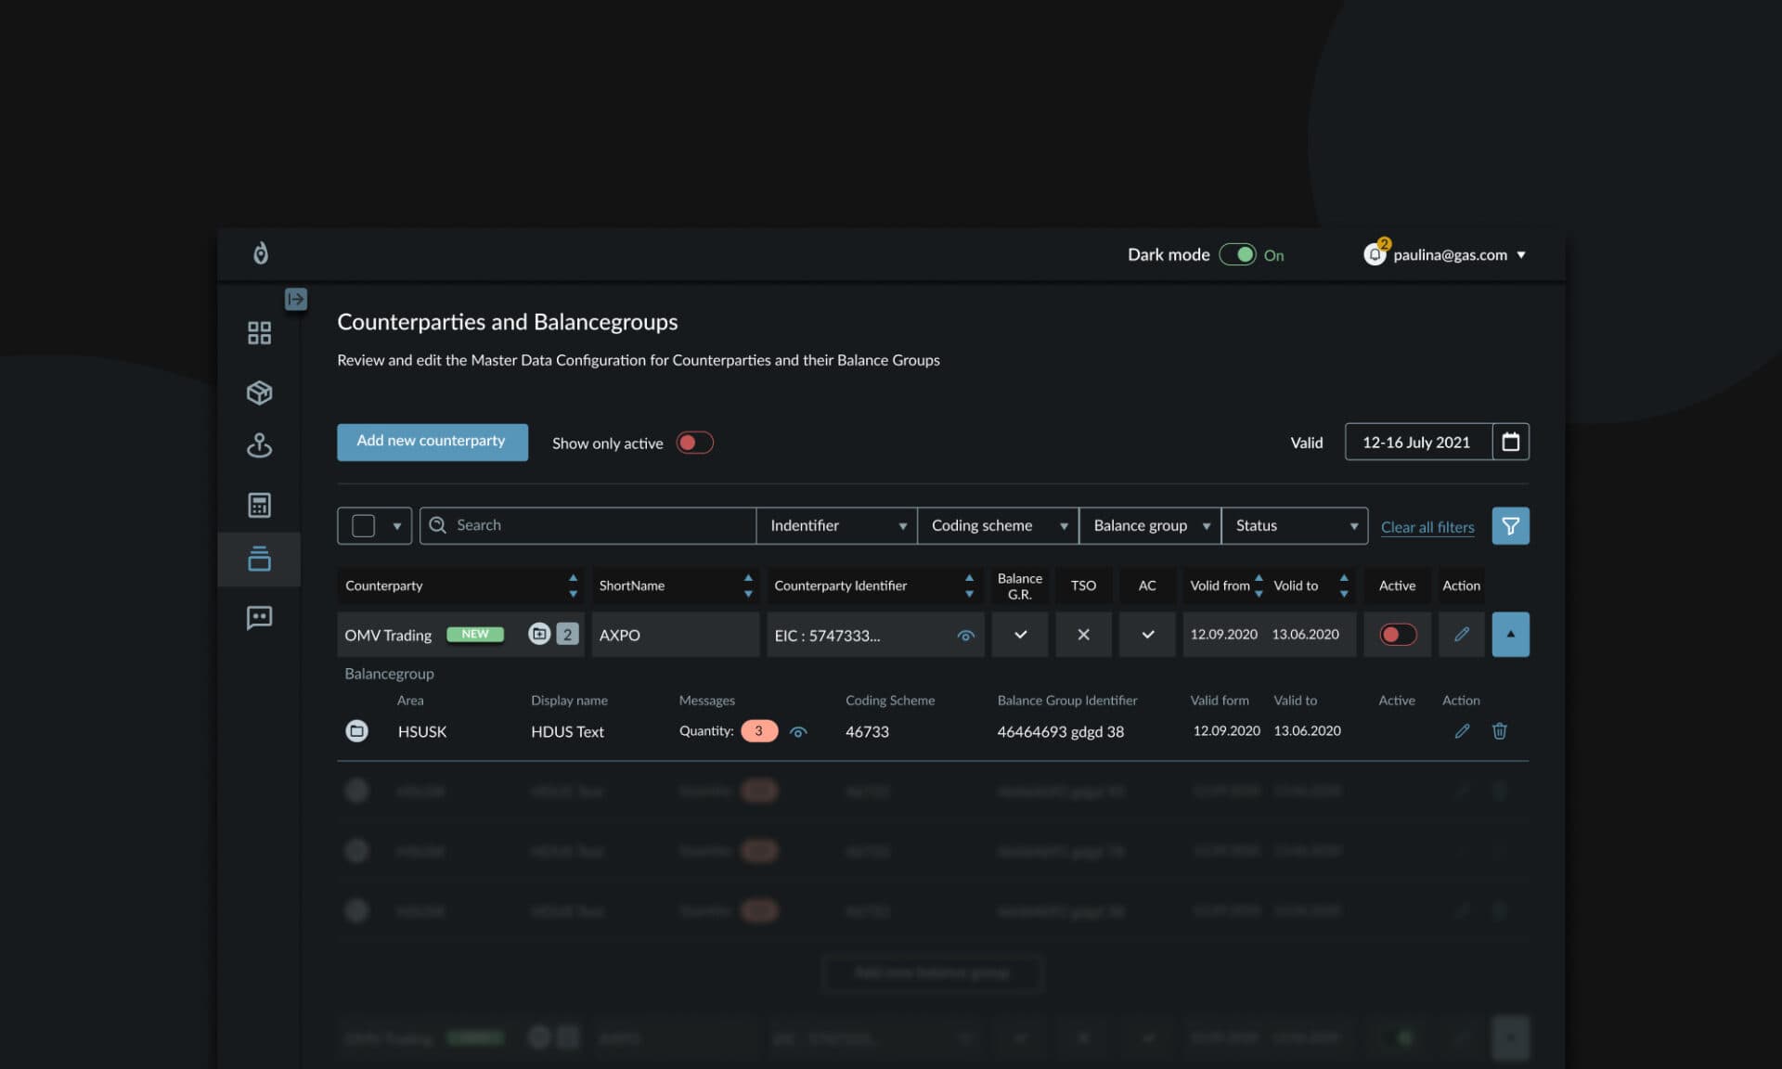The width and height of the screenshot is (1782, 1069).
Task: Select the AXPO short name cell
Action: (x=676, y=634)
